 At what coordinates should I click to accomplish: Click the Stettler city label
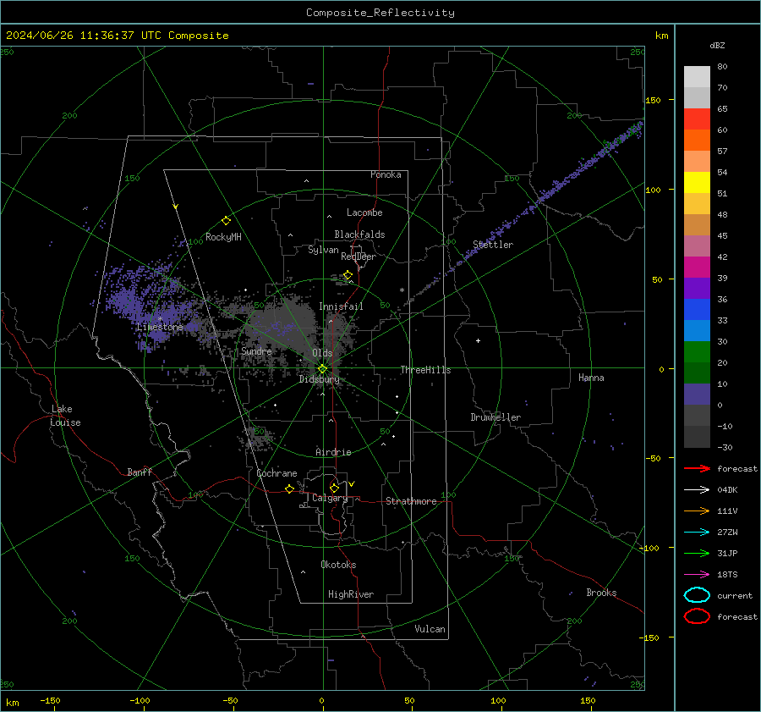[493, 245]
